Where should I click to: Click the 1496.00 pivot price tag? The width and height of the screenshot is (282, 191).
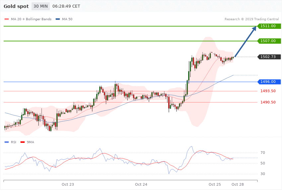(x=269, y=82)
